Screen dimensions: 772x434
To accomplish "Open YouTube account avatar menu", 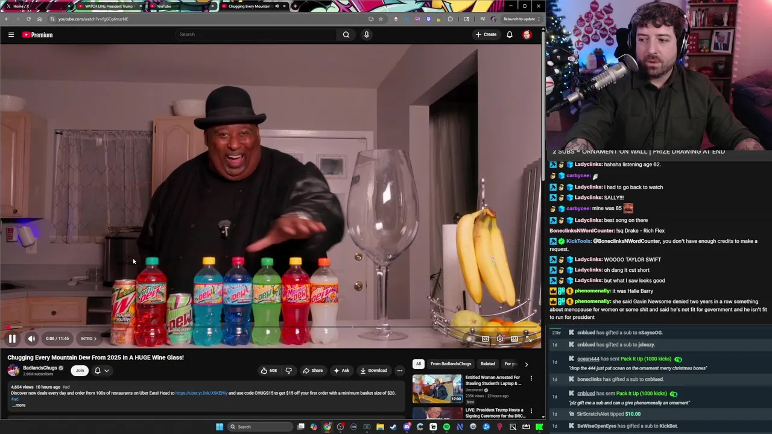I will (527, 34).
